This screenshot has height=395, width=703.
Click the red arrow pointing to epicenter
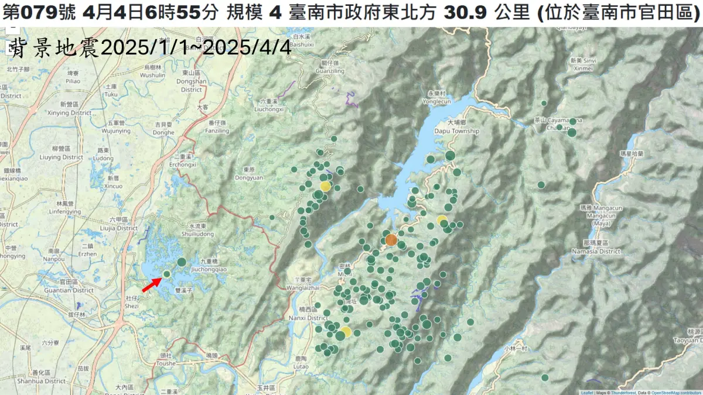pos(152,284)
